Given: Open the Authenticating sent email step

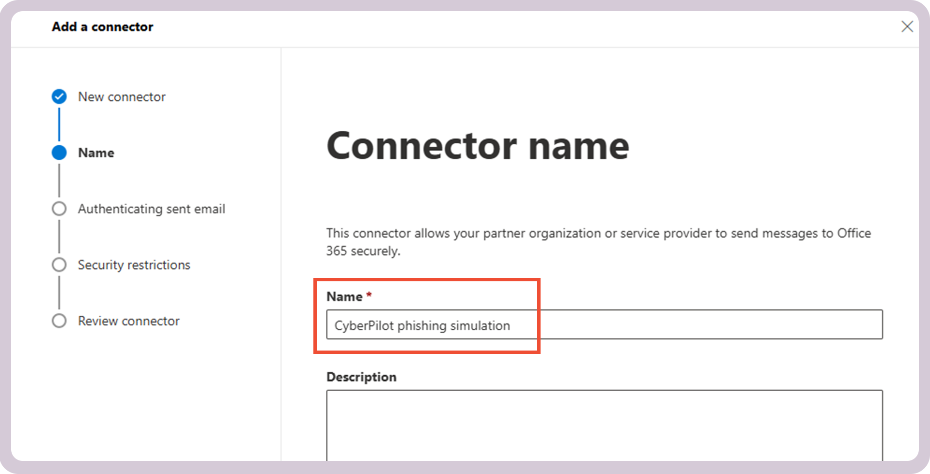Looking at the screenshot, I should 152,208.
